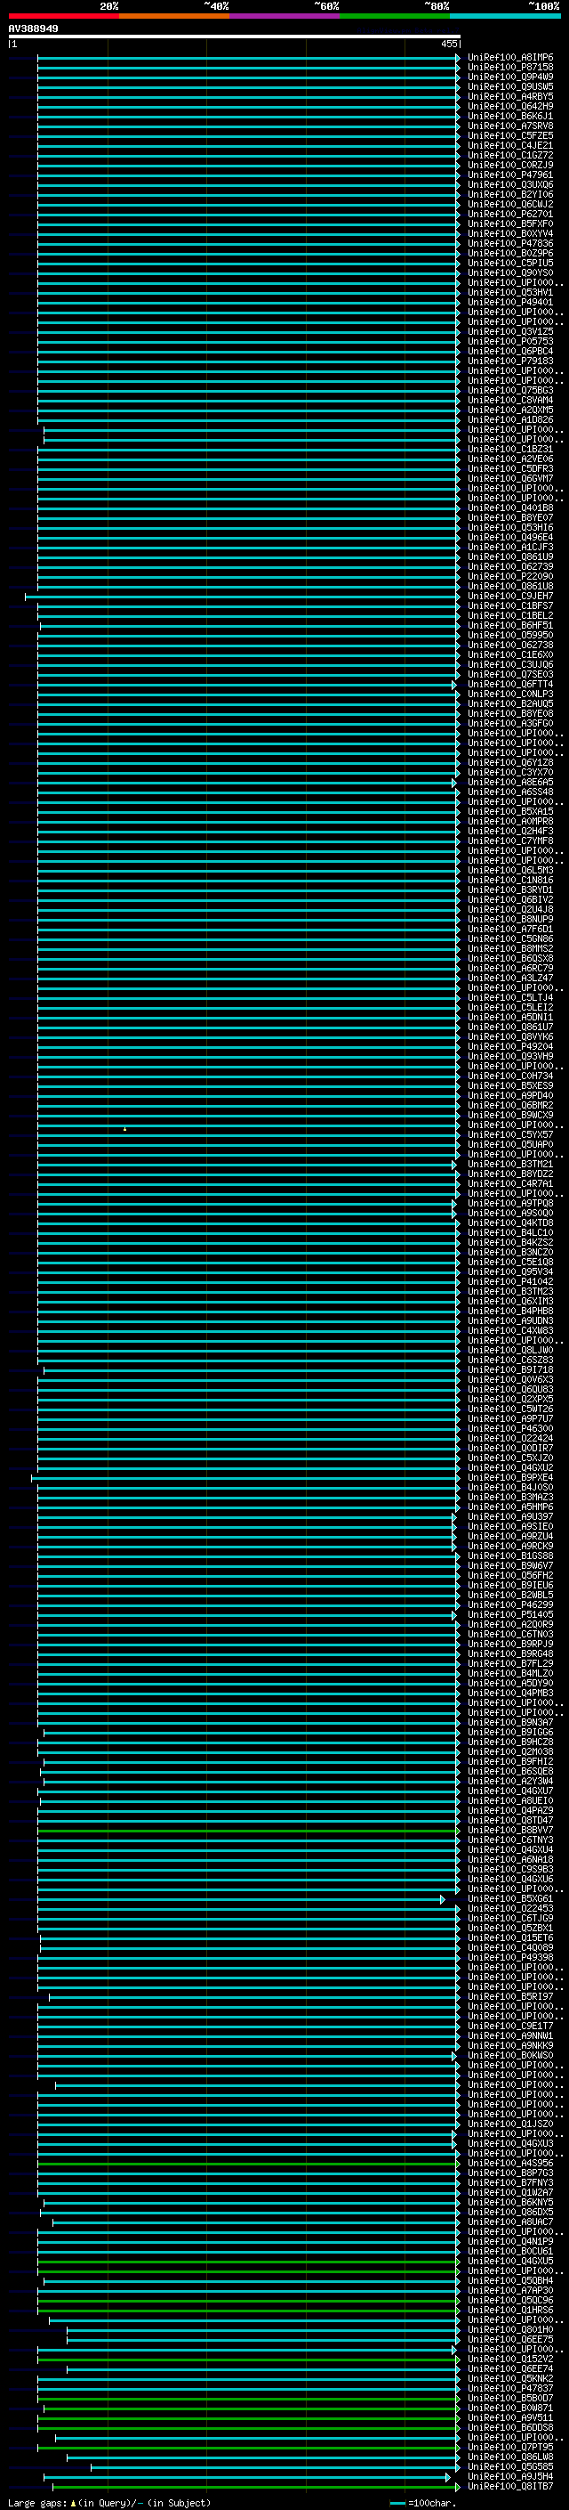Image resolution: width=569 pixels, height=2510 pixels.
Task: Select the query name AV388949
Action: [33, 29]
